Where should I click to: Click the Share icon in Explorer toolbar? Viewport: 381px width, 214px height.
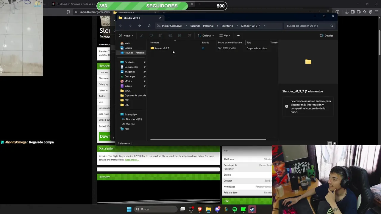point(180,36)
